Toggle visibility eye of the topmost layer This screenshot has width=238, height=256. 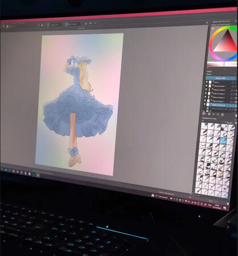207,82
